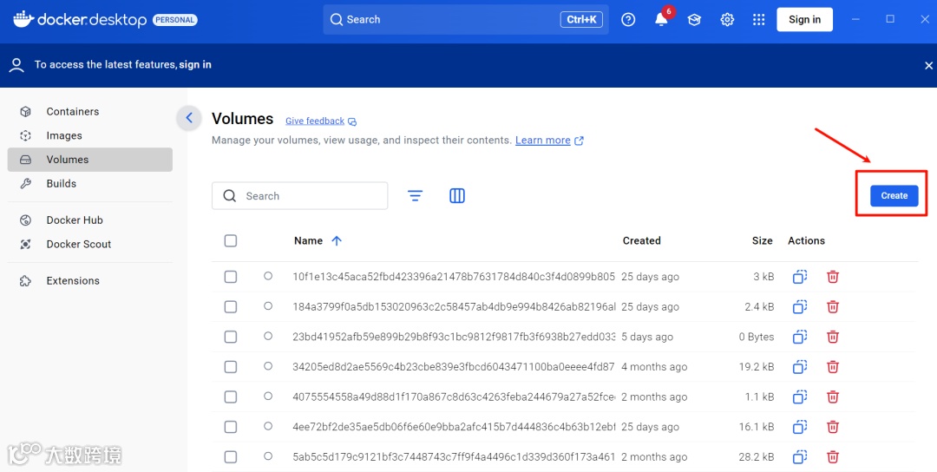Click the 19.2 kB size cell
The height and width of the screenshot is (472, 937).
pyautogui.click(x=756, y=367)
